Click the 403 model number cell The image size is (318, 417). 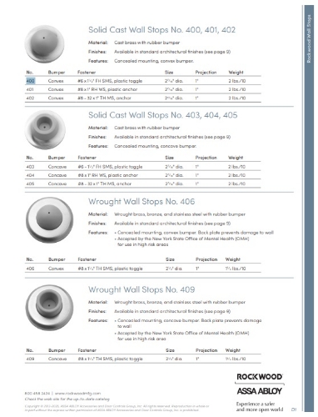[30, 167]
